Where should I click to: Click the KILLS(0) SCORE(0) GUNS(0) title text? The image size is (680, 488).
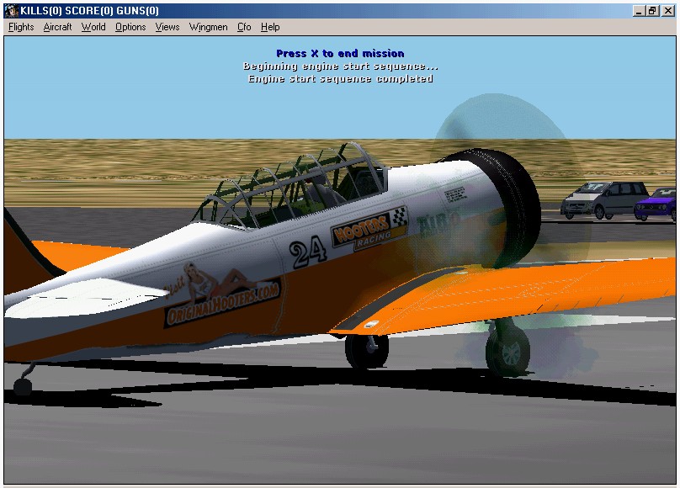pyautogui.click(x=89, y=10)
